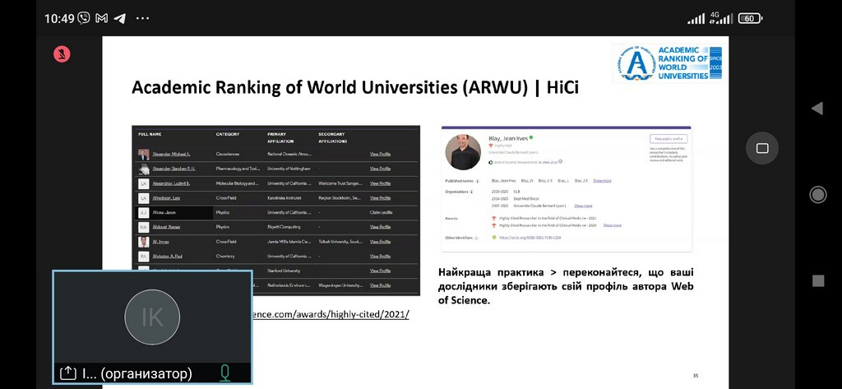Image resolution: width=842 pixels, height=389 pixels.
Task: Tap the battery indicator showing 60
Action: (x=750, y=18)
